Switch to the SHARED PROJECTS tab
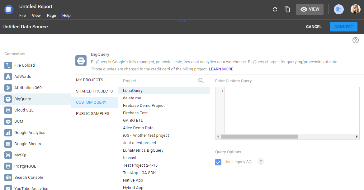The image size is (364, 190). [94, 91]
